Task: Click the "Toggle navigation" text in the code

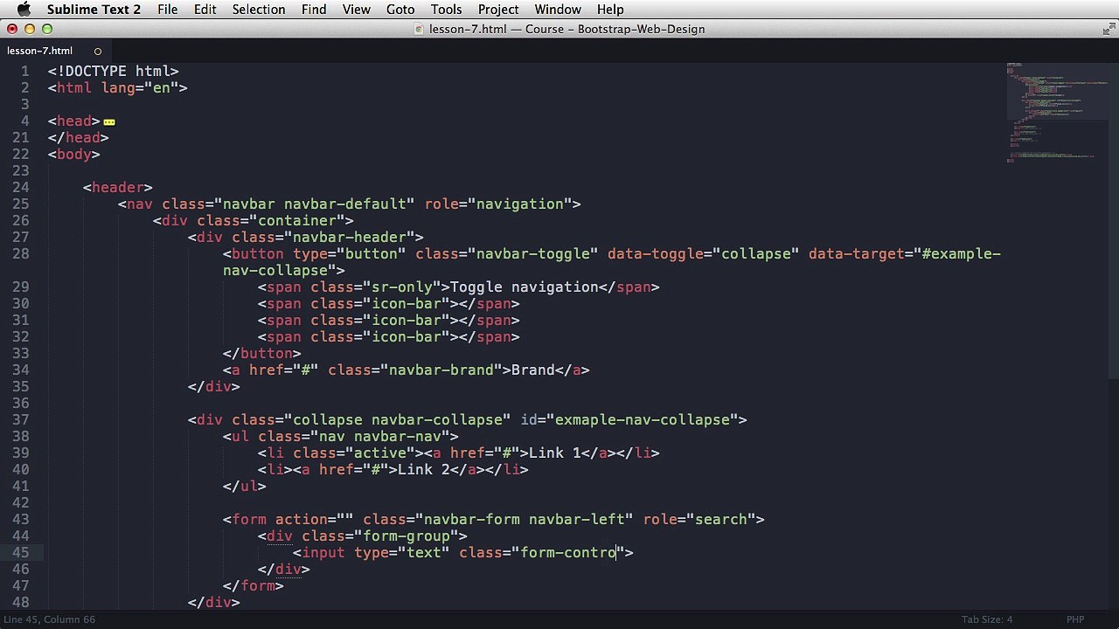Action: click(525, 287)
